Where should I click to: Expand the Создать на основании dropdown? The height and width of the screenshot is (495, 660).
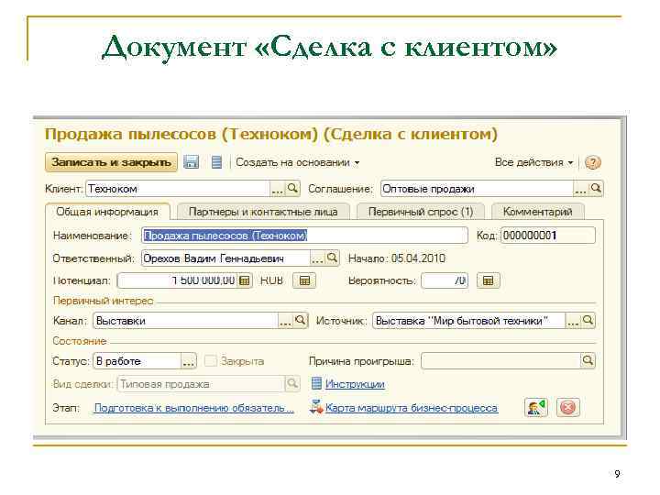tap(298, 162)
